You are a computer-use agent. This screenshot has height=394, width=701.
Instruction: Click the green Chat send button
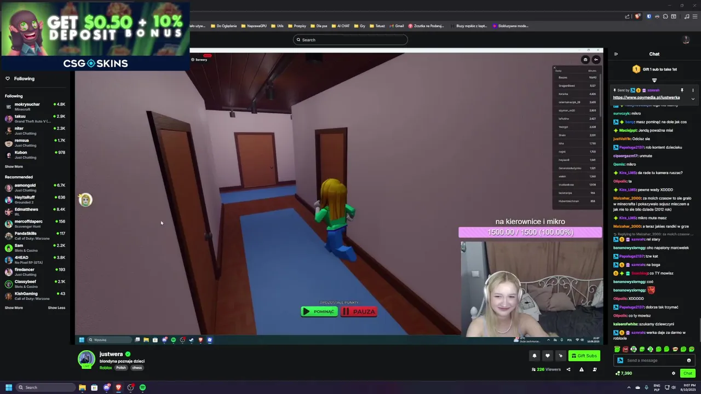point(688,373)
